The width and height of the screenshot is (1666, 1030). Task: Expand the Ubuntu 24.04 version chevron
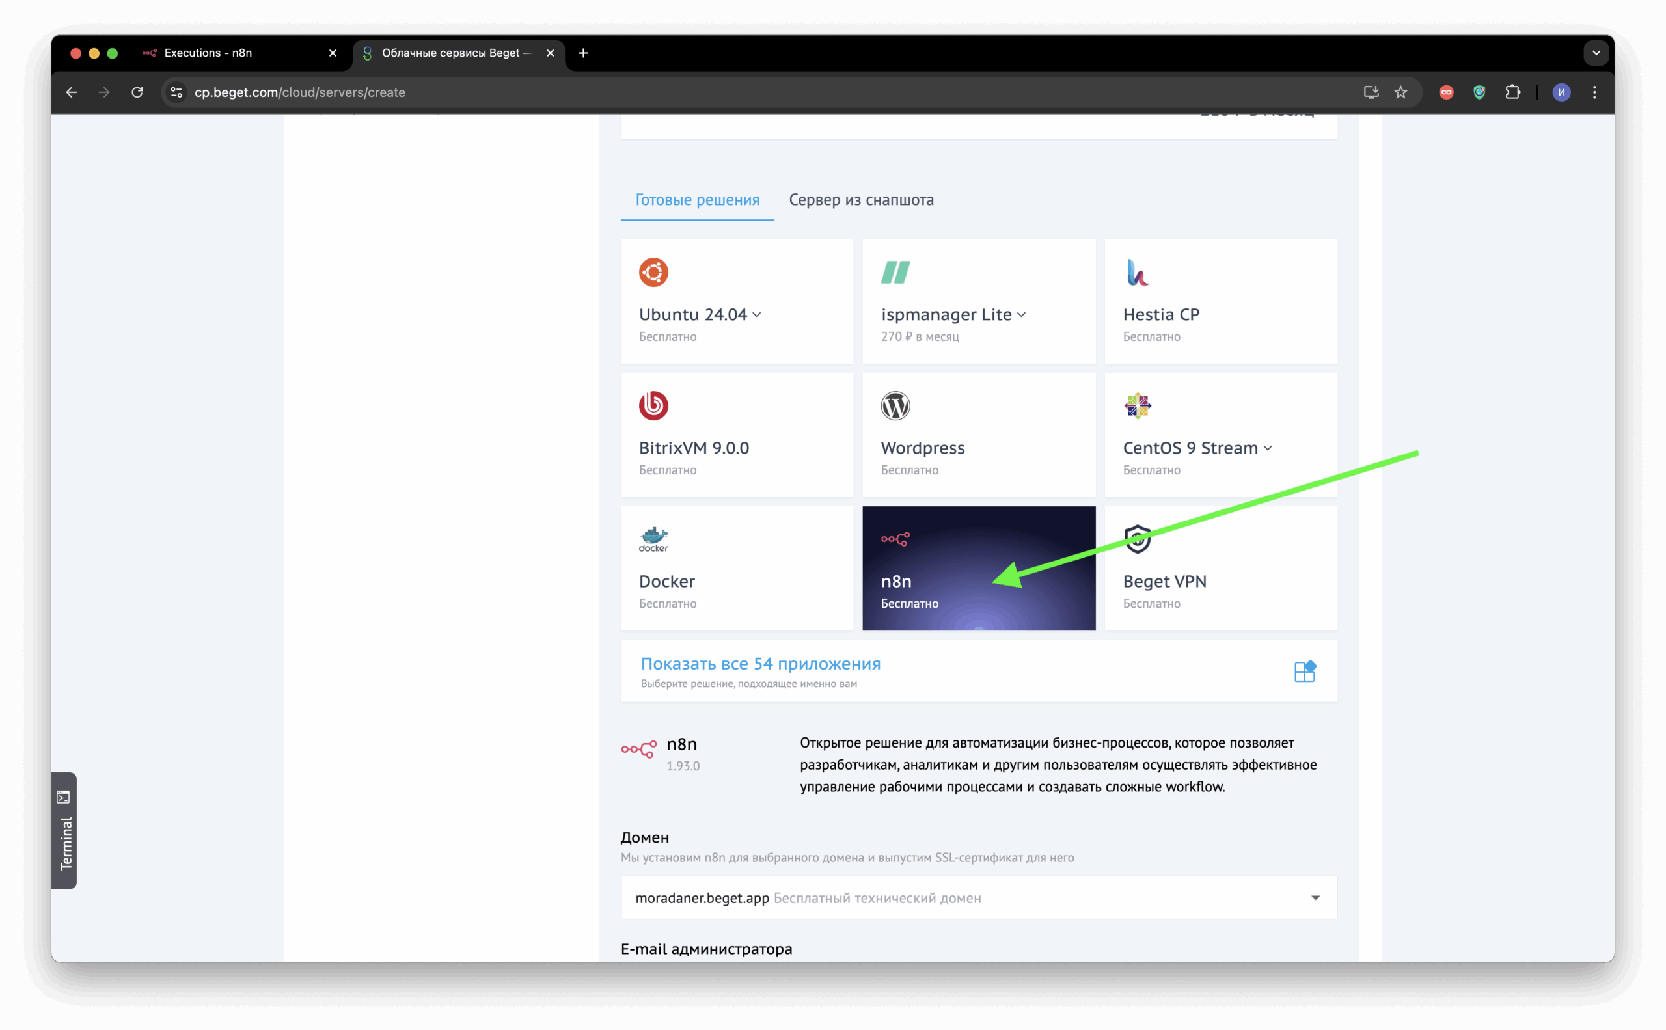click(x=757, y=315)
